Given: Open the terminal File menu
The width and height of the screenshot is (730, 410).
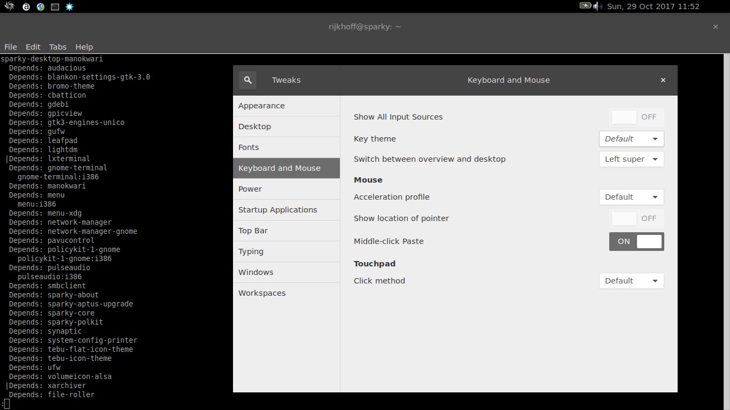Looking at the screenshot, I should tap(11, 47).
